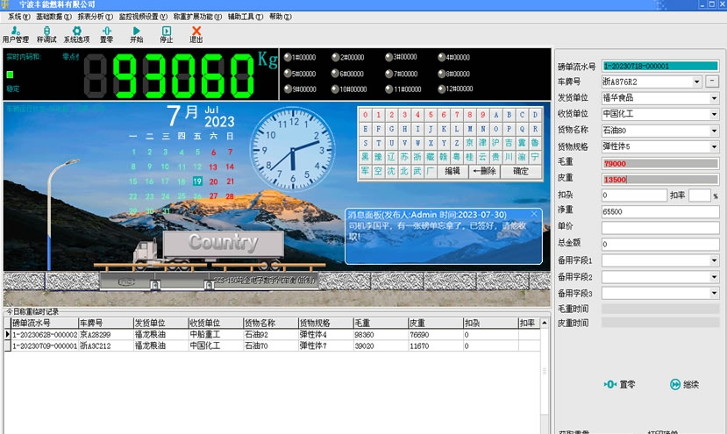Click the 净重 field showing 65500

click(x=660, y=212)
